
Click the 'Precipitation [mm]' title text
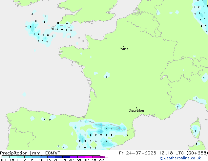pyautogui.click(x=21, y=153)
